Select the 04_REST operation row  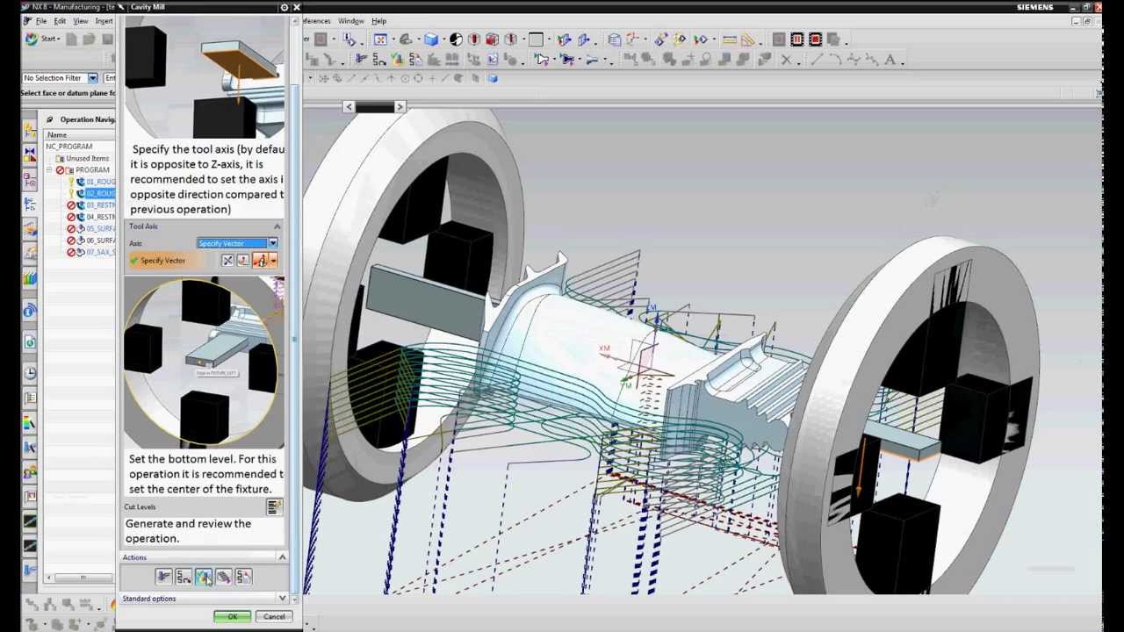(91, 217)
